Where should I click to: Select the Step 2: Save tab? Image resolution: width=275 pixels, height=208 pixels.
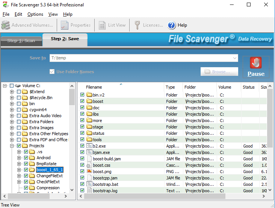point(65,39)
